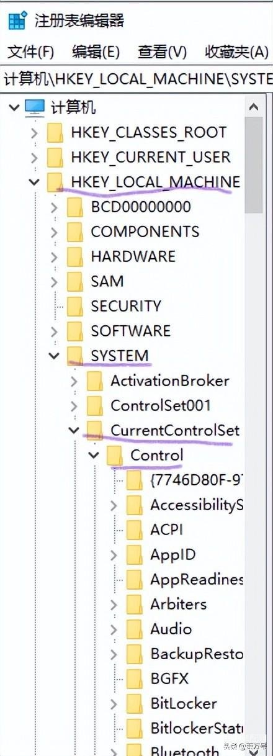273x756 pixels.
Task: Select the 计算机 computer icon in tree
Action: click(35, 108)
